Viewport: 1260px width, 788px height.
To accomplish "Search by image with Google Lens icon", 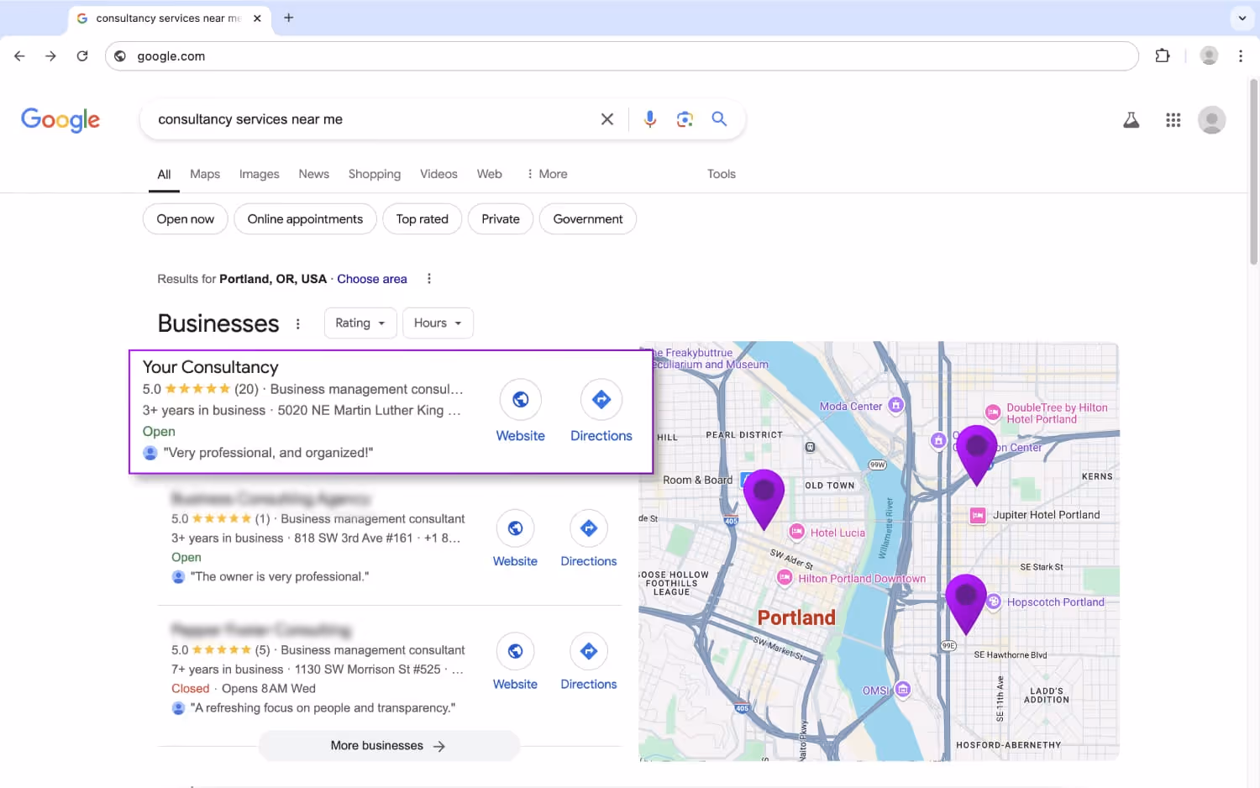I will pos(685,119).
